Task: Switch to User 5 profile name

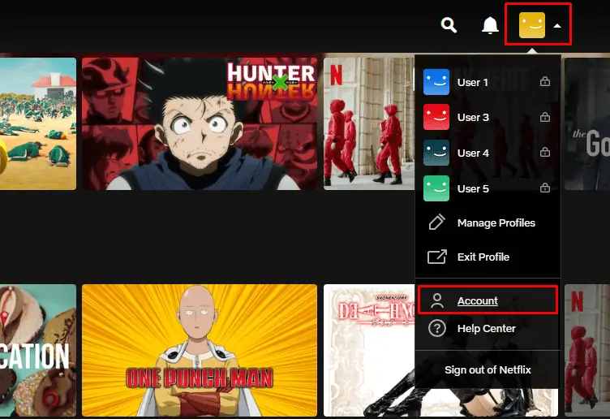Action: point(473,189)
